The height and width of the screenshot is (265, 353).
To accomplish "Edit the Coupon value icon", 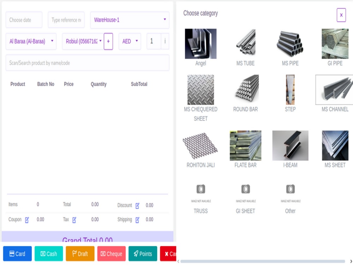I will click(27, 220).
